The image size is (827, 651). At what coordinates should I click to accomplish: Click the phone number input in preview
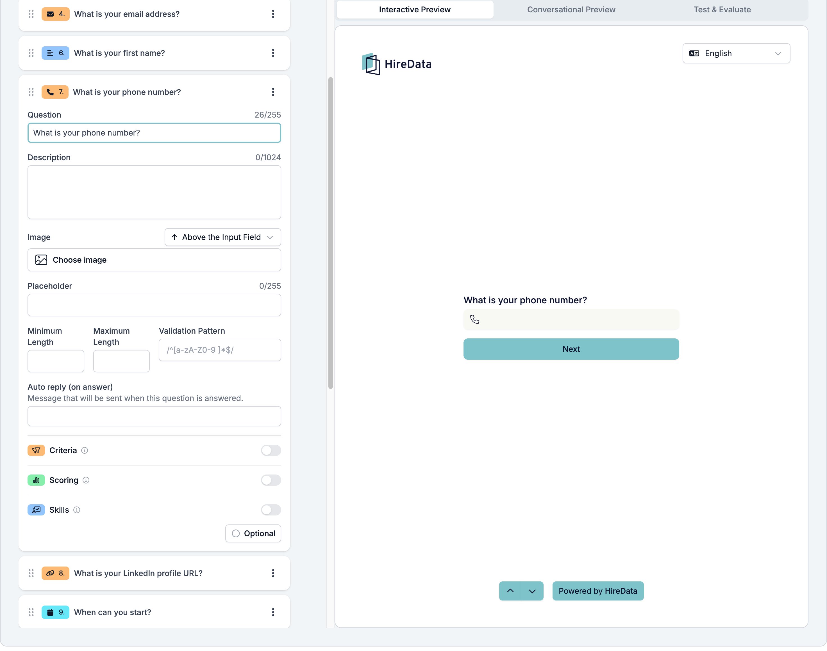(x=571, y=320)
